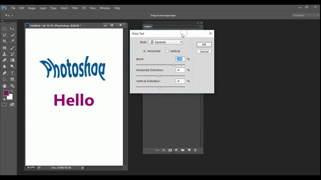Choose Vertical warp orientation
Viewport: 321px width, 180px height.
[x=167, y=51]
